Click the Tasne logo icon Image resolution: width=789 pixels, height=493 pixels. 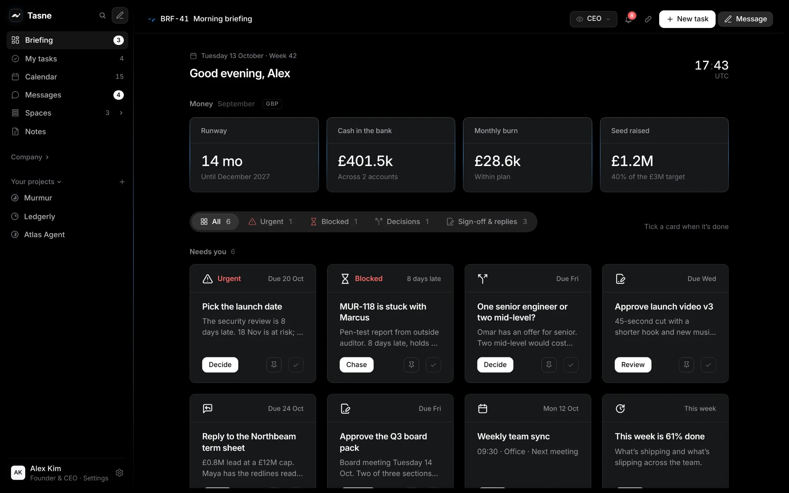click(16, 16)
